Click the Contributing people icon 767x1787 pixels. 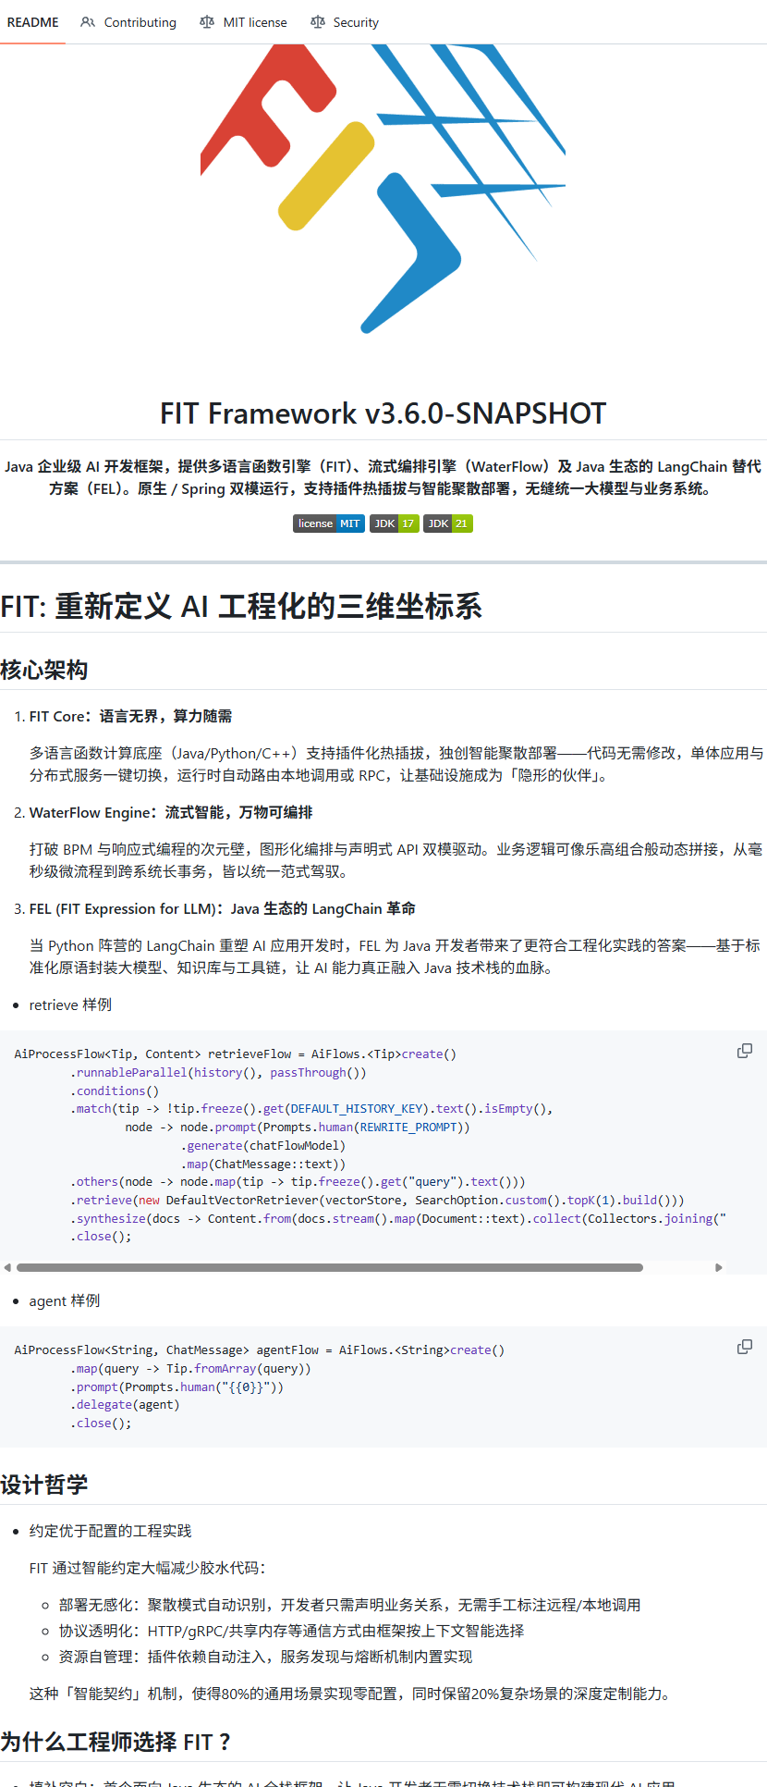(x=88, y=22)
